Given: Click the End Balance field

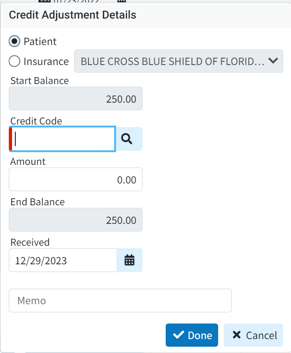Looking at the screenshot, I should (x=76, y=220).
